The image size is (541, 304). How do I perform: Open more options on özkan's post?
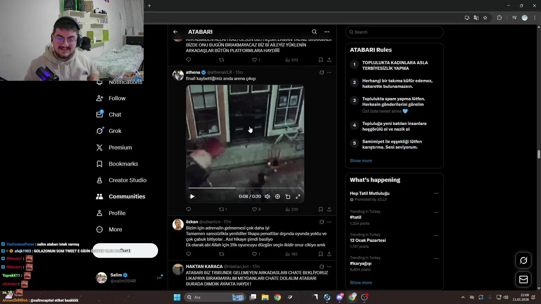tap(329, 222)
